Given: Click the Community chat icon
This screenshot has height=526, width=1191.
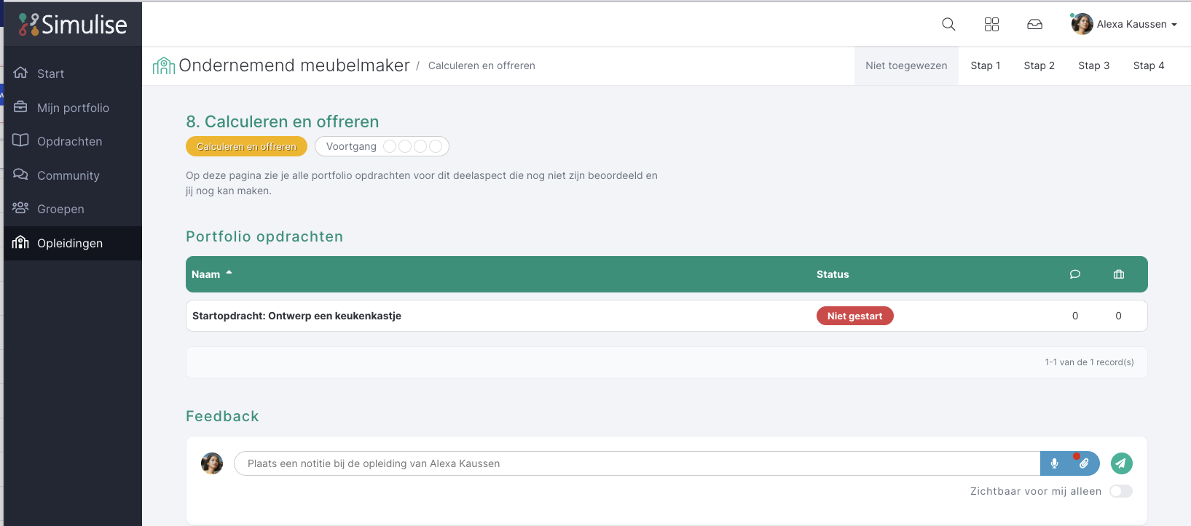Looking at the screenshot, I should 20,175.
